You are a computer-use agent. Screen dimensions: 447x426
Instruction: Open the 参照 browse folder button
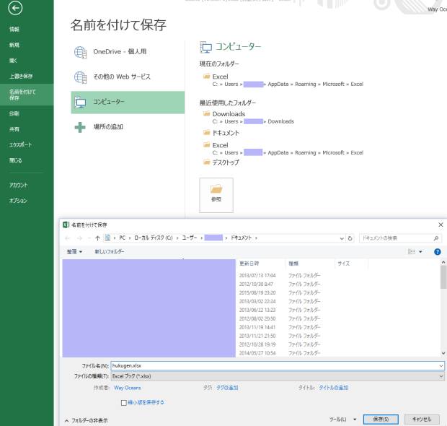pos(216,194)
